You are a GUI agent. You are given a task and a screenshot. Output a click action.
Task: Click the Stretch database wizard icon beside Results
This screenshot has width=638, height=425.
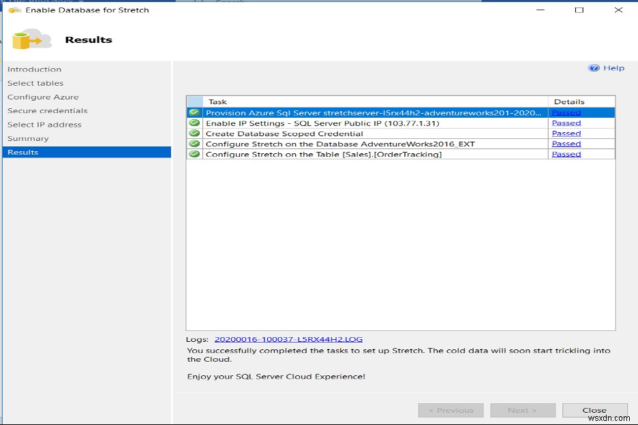click(31, 40)
